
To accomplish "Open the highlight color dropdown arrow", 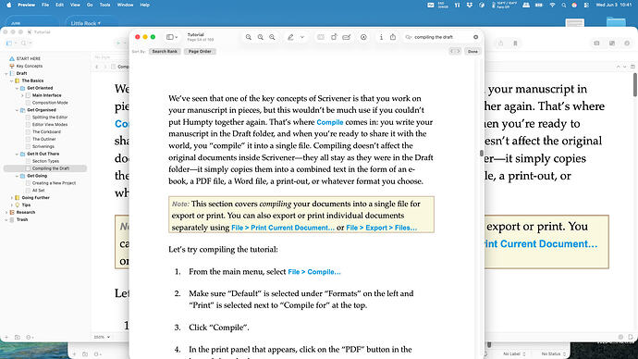I will point(302,37).
